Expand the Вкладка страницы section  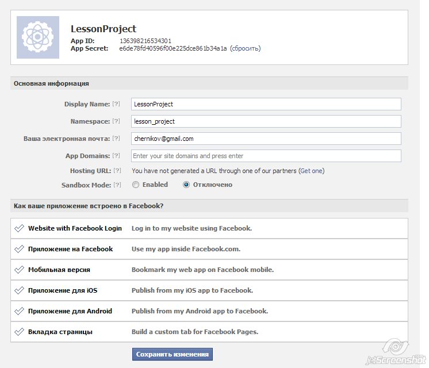(x=209, y=332)
